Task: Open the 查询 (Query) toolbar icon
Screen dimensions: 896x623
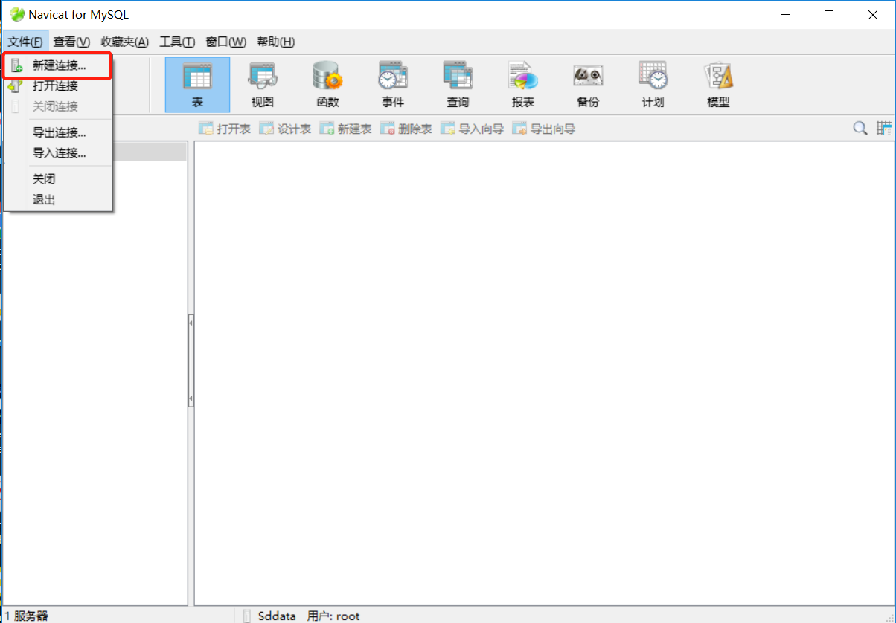Action: pyautogui.click(x=458, y=85)
